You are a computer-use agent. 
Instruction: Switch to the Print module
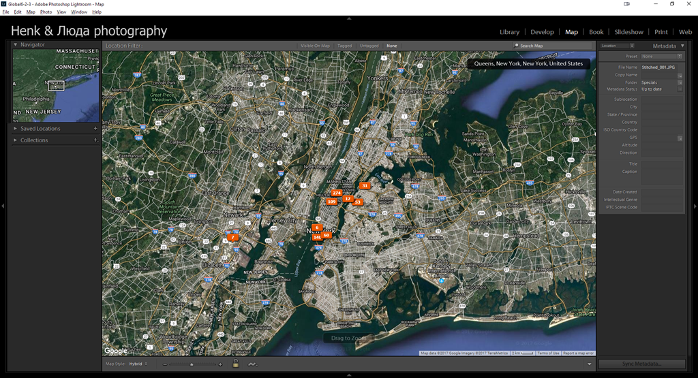pyautogui.click(x=661, y=32)
